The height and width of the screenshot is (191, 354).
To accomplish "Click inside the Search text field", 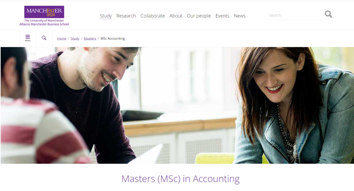I will pyautogui.click(x=295, y=15).
